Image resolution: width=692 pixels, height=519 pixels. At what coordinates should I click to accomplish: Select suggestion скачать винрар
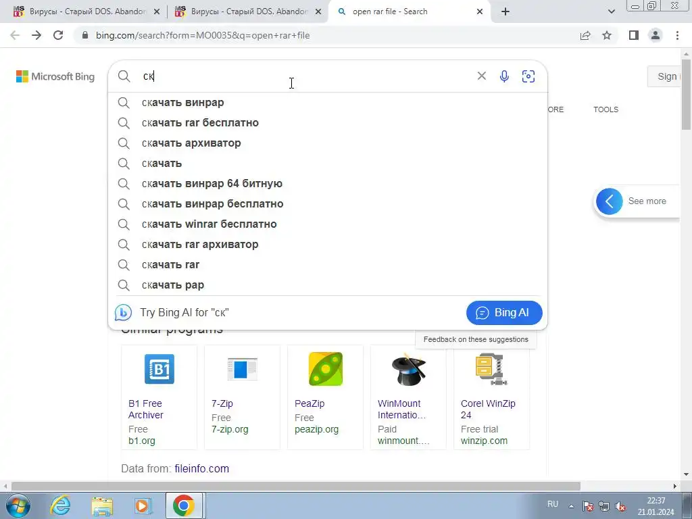tap(328, 103)
